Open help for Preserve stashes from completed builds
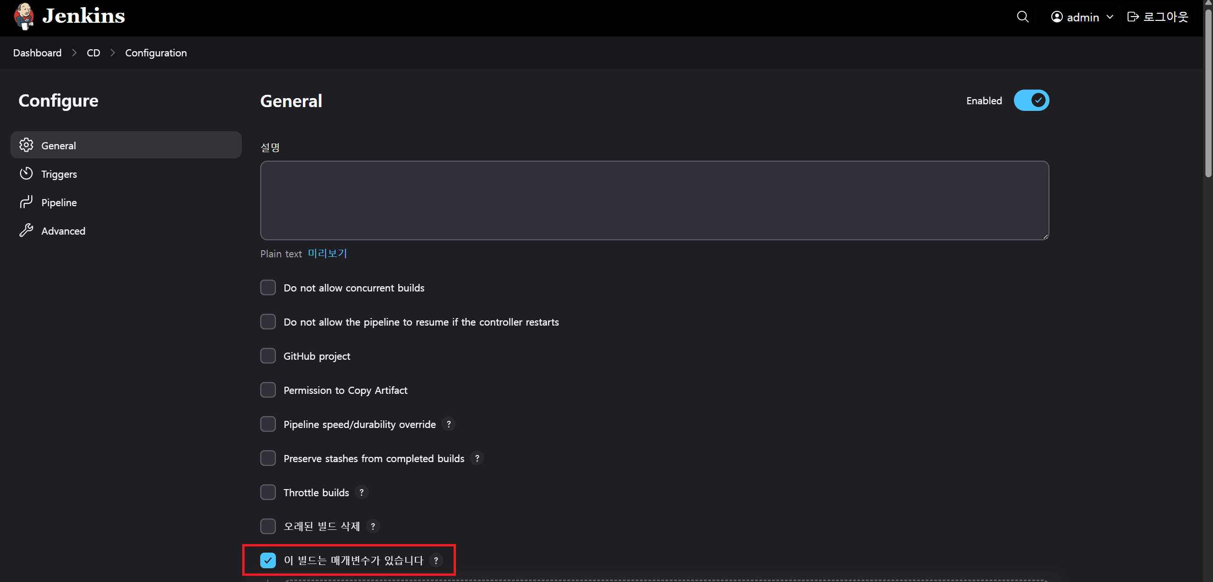This screenshot has width=1213, height=582. point(477,458)
